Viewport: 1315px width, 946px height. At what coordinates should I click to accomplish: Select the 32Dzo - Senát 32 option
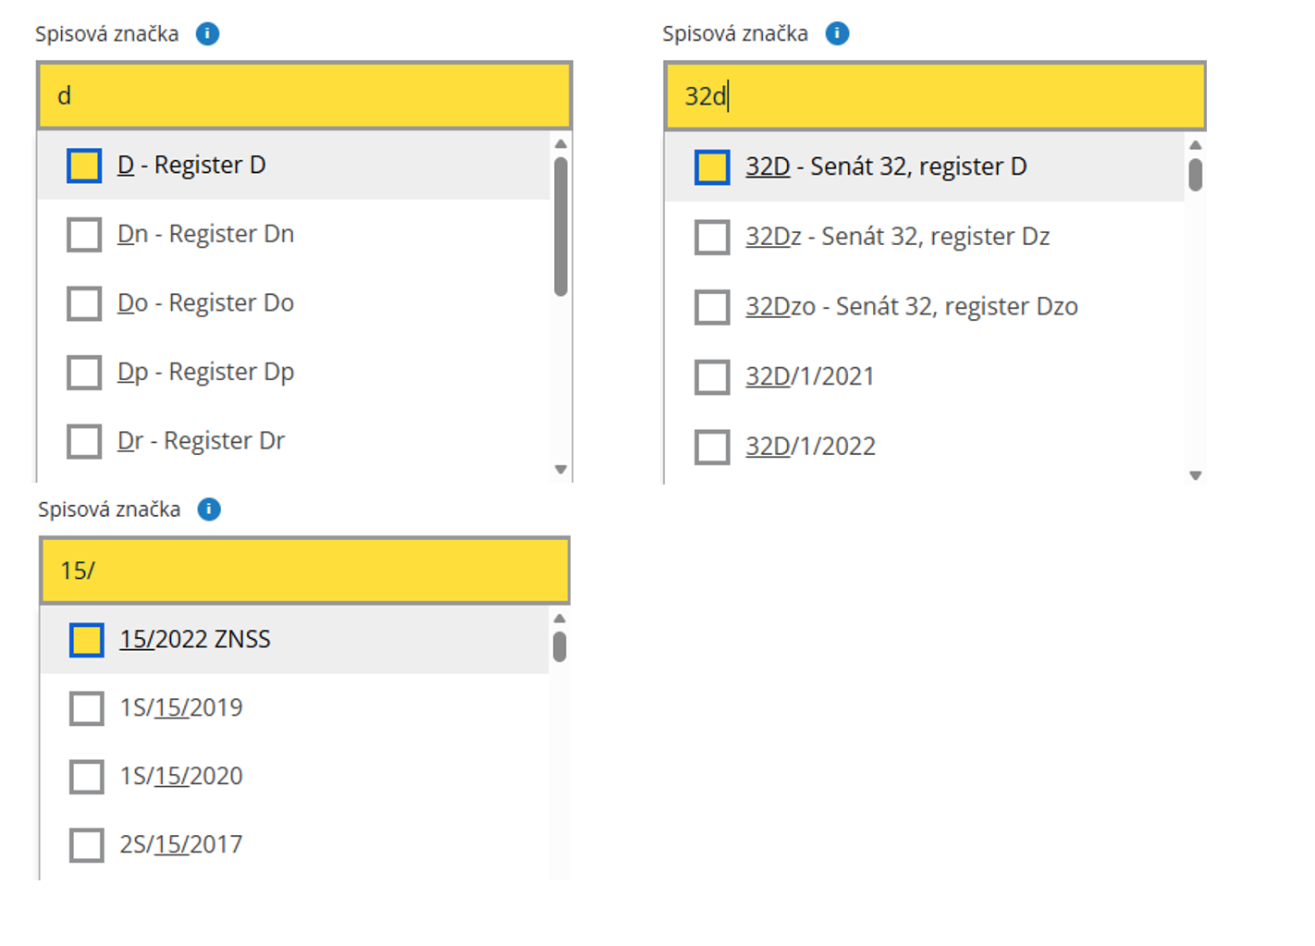click(911, 307)
